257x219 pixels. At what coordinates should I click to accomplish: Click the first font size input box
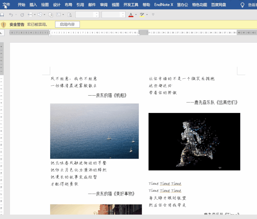(x=85, y=14)
